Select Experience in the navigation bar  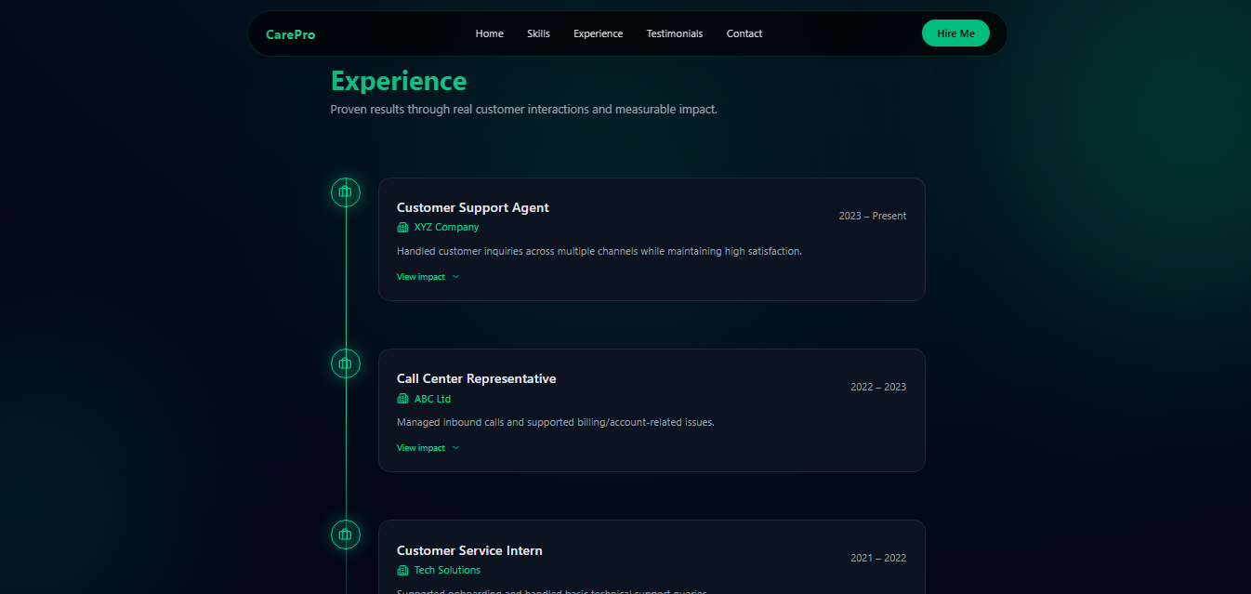599,33
